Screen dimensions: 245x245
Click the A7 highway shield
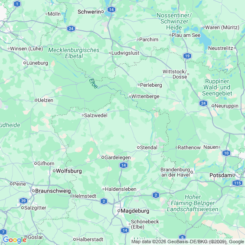tap(3, 232)
